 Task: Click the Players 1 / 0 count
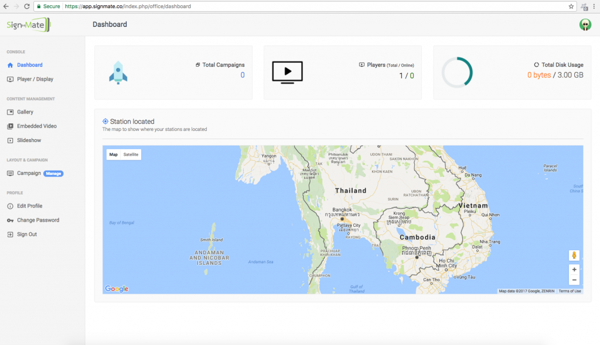[407, 75]
